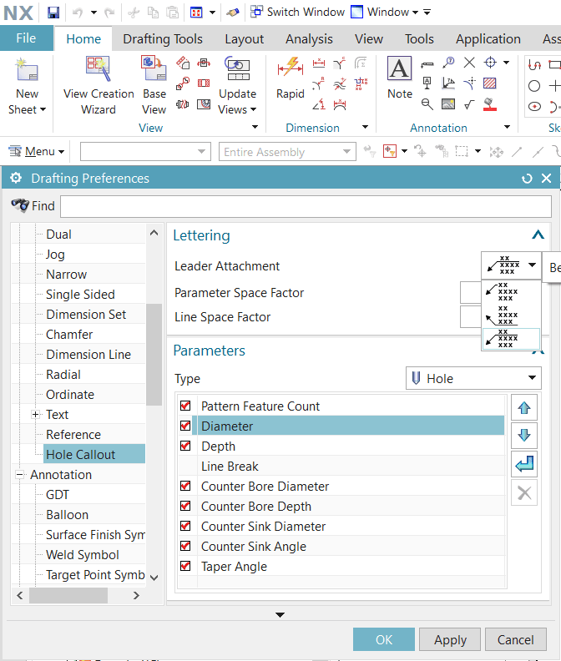This screenshot has height=661, width=561.
Task: Open the Entire Assembly scope dropdown
Action: 287,151
